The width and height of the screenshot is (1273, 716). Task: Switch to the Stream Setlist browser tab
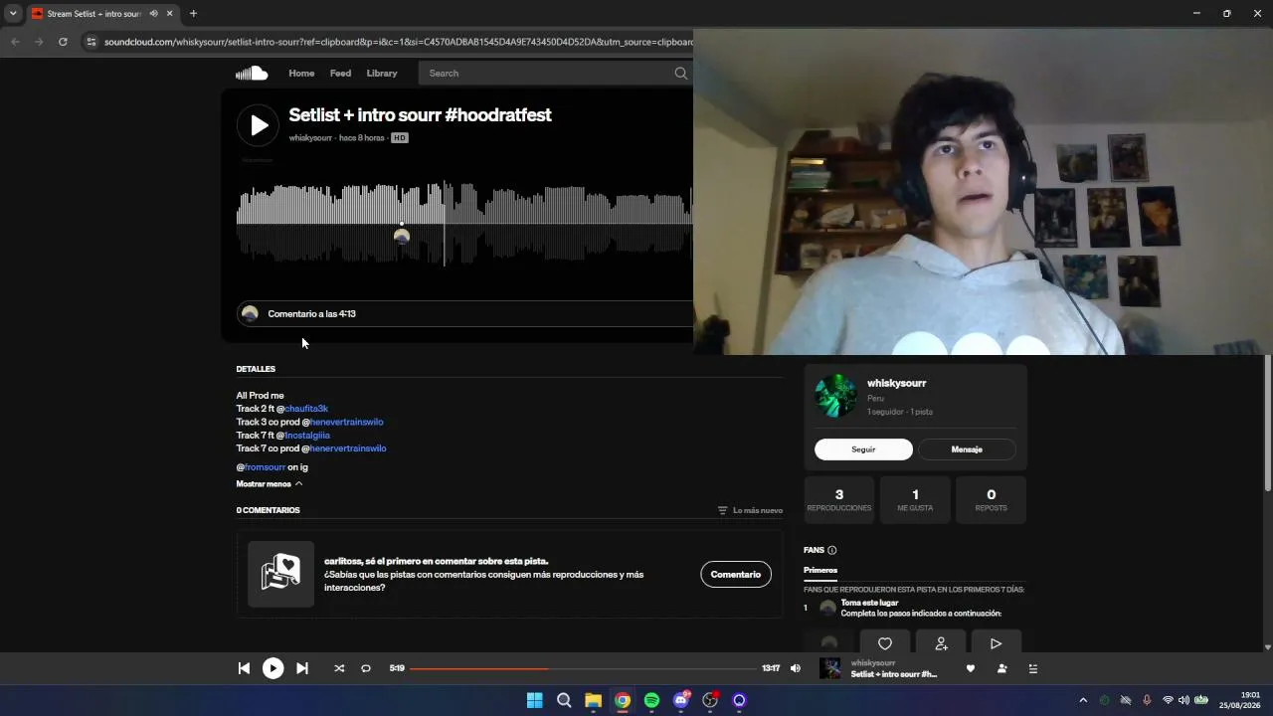(x=94, y=14)
